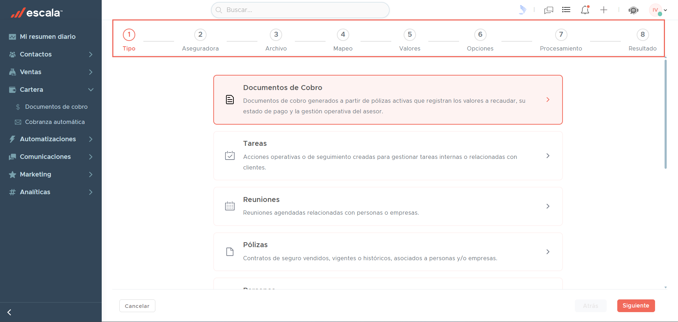
Task: Open the blue wing assistant icon
Action: [523, 10]
